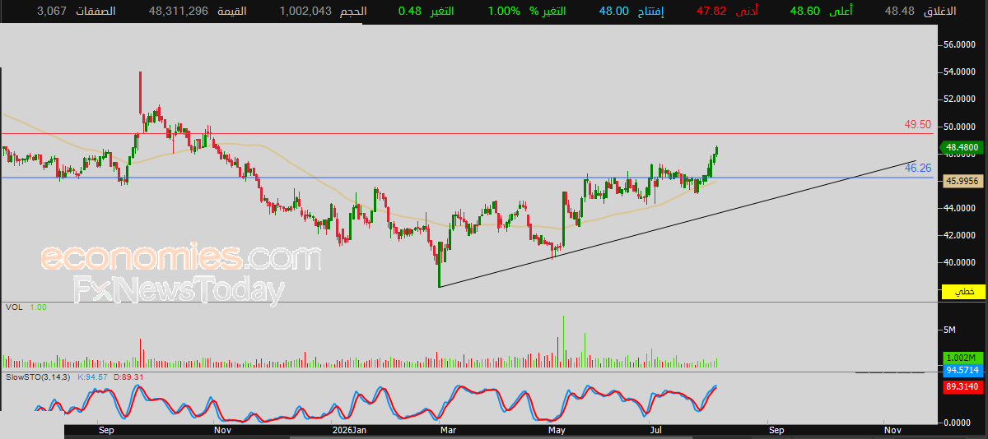Click the Jul marker on time axis
The height and width of the screenshot is (439, 988).
coord(655,430)
